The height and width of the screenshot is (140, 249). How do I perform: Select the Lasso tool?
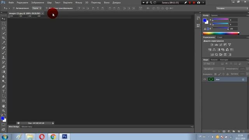(x=4, y=28)
